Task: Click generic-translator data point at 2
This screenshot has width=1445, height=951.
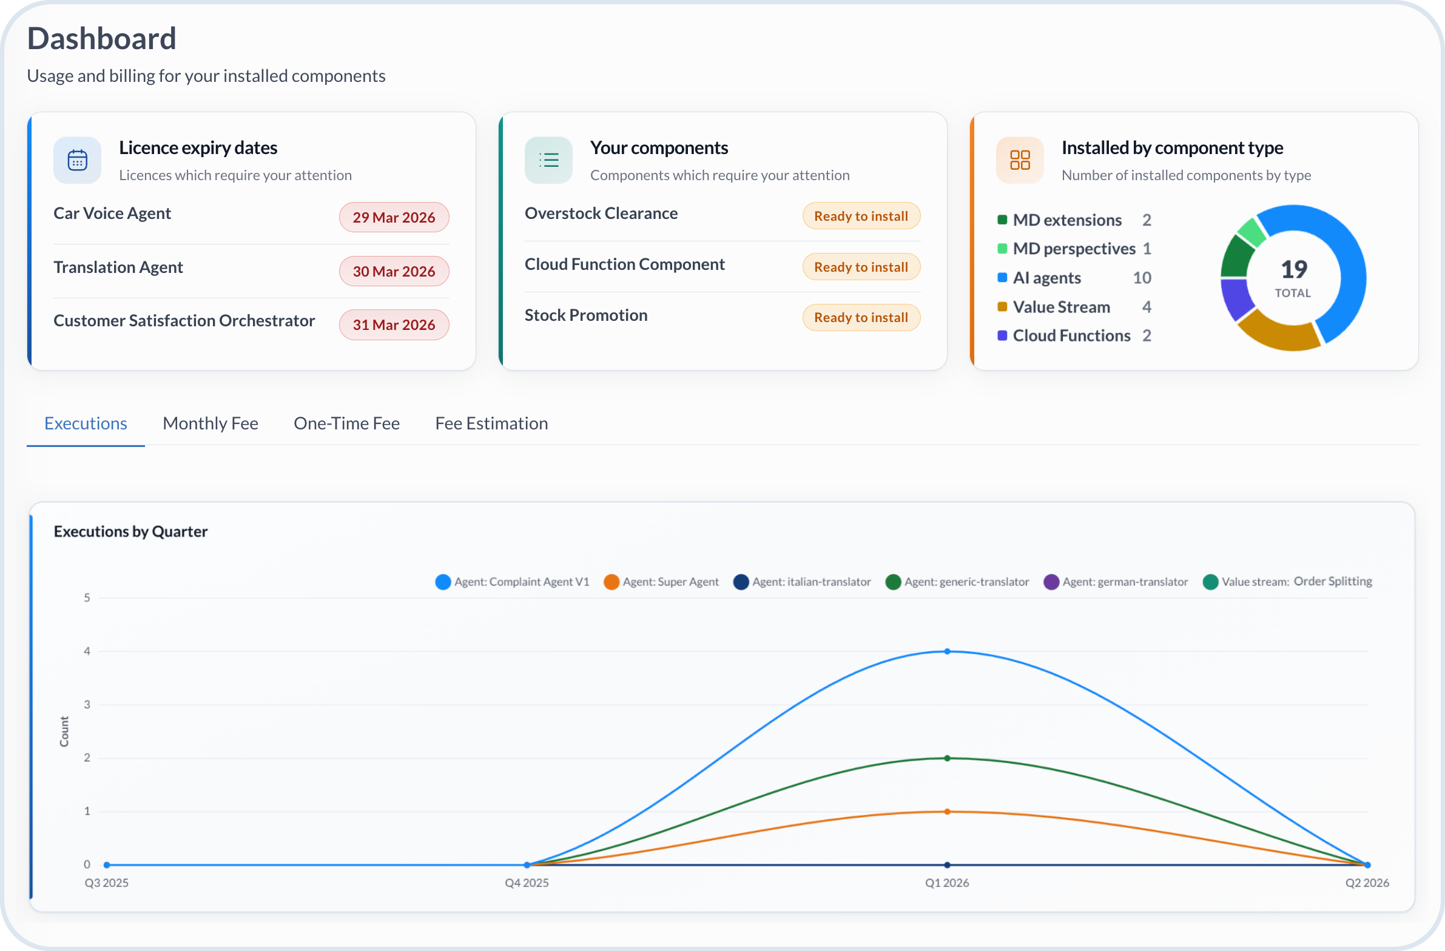Action: [947, 759]
